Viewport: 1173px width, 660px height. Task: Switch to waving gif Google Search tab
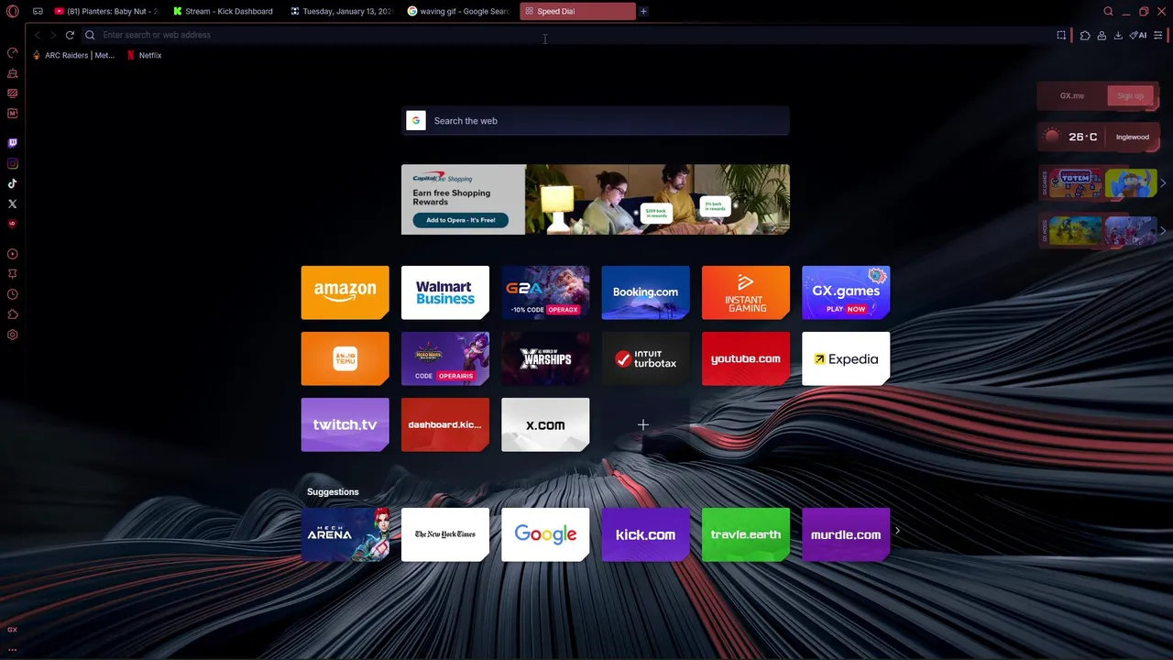pyautogui.click(x=457, y=11)
